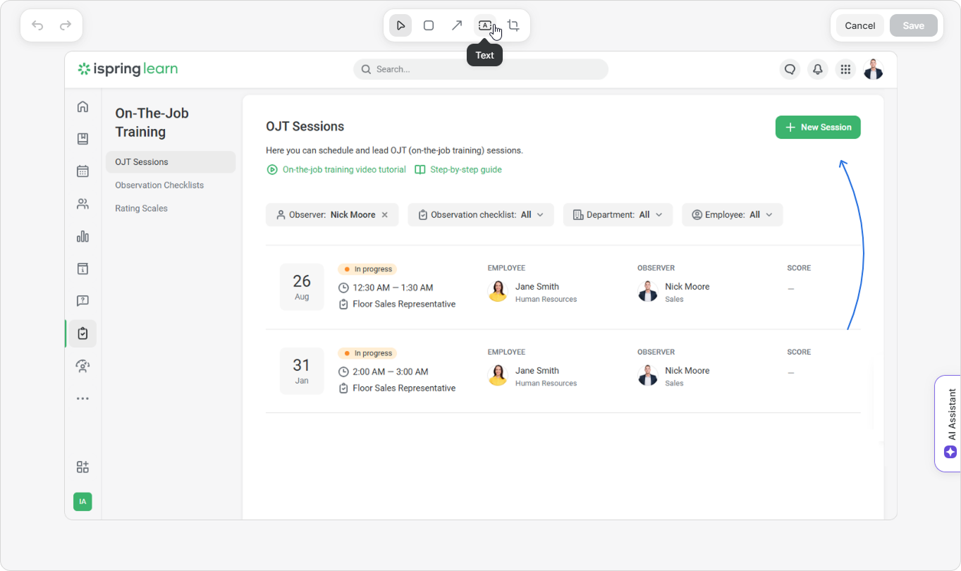
Task: Open the notifications bell
Action: (818, 69)
